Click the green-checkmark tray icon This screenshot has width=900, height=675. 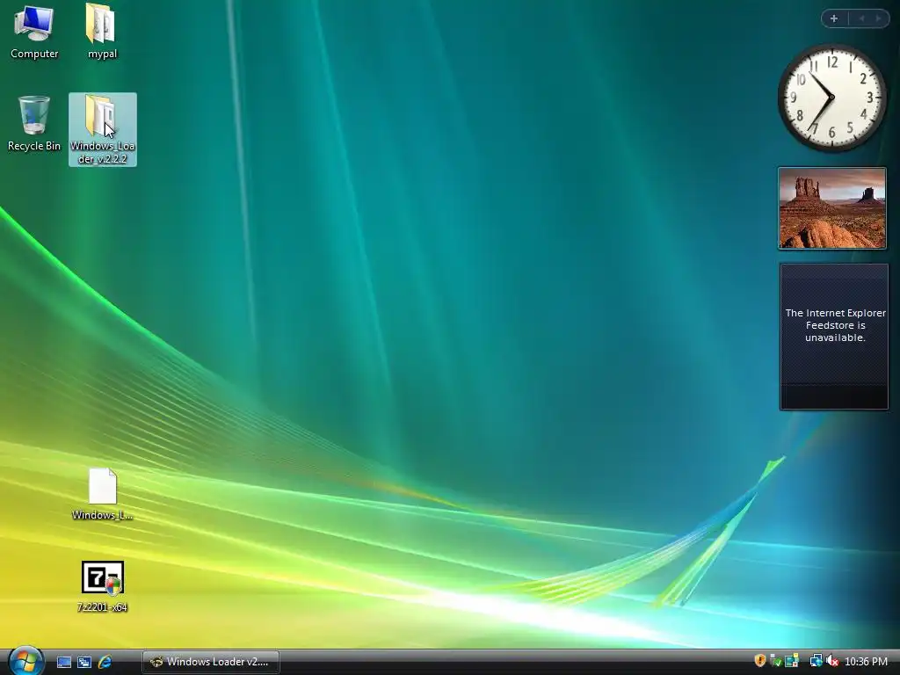pos(775,661)
